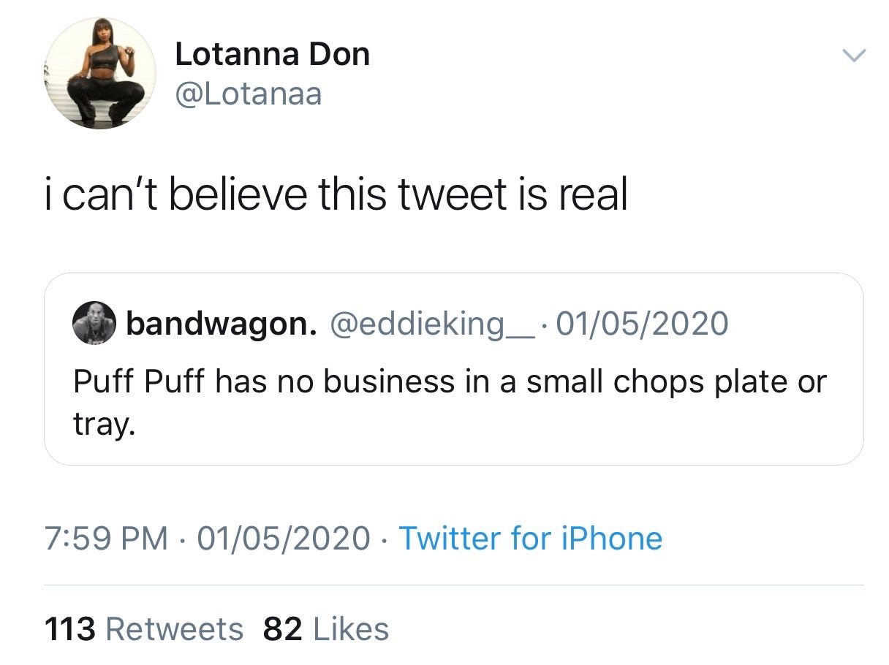Open the Twitter for iPhone source link

click(531, 539)
